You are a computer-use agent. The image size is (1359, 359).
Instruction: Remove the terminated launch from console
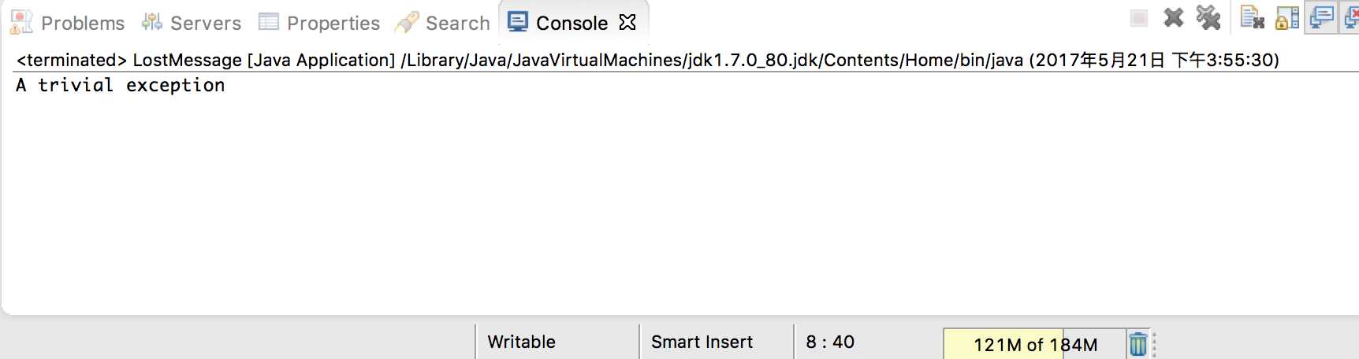click(x=1174, y=17)
